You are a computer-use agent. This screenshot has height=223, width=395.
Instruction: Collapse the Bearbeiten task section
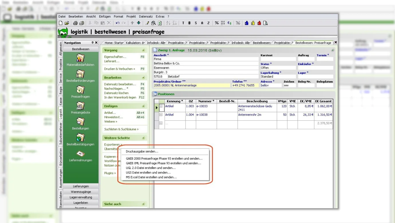[x=143, y=78]
